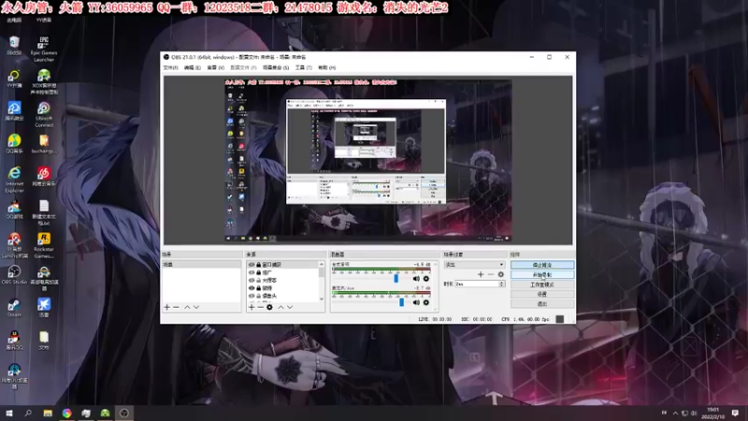Click the exit (退出) button in Controls
Screen dimensions: 748x421
[542, 303]
